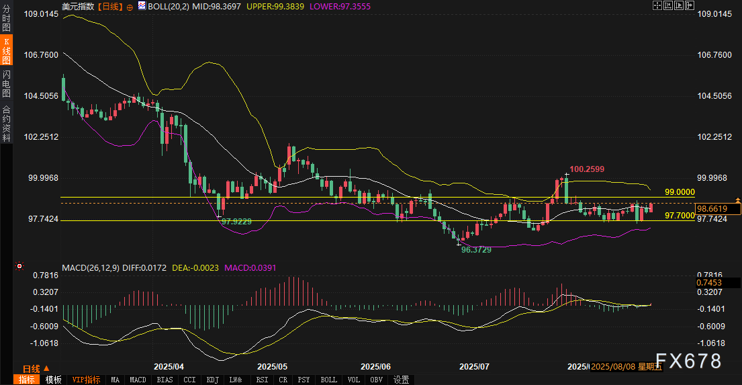This screenshot has height=385, width=742.
Task: Toggle the VOL indicator
Action: 354,380
